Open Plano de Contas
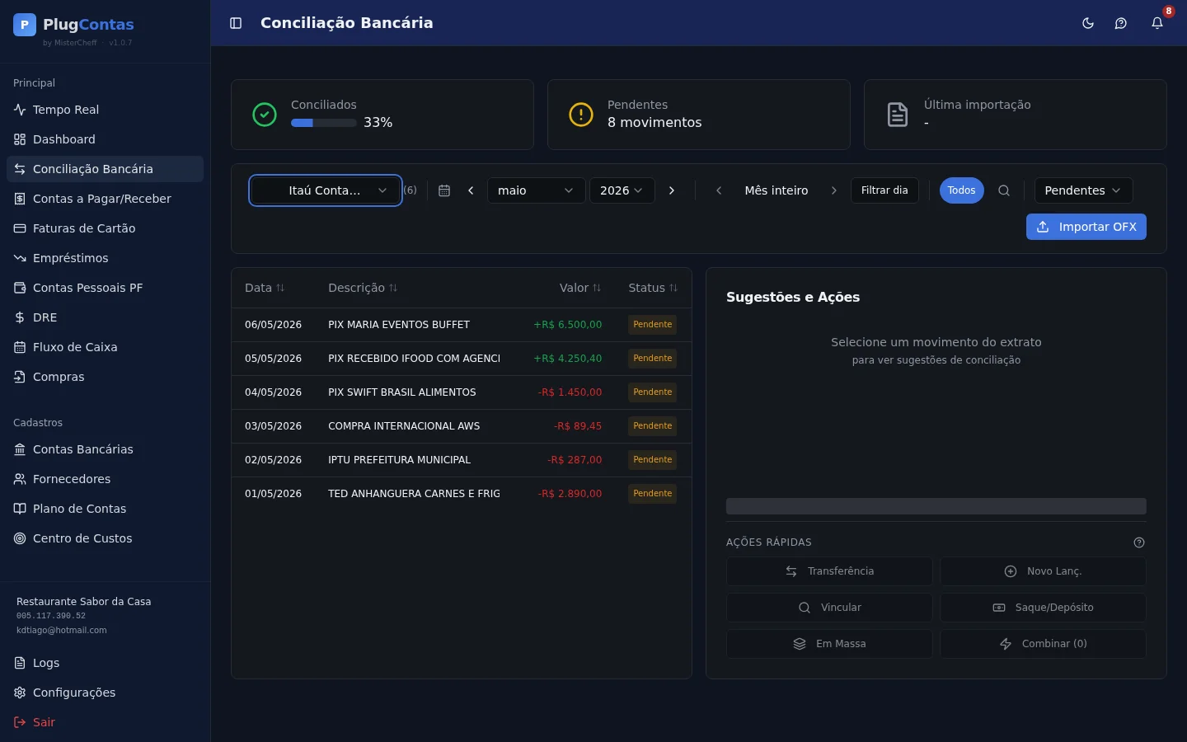This screenshot has width=1187, height=742. (x=105, y=509)
